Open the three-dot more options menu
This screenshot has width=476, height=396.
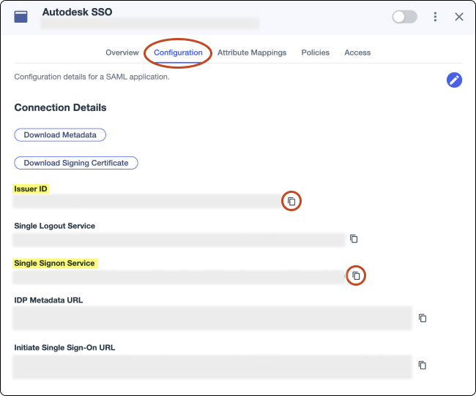(435, 17)
